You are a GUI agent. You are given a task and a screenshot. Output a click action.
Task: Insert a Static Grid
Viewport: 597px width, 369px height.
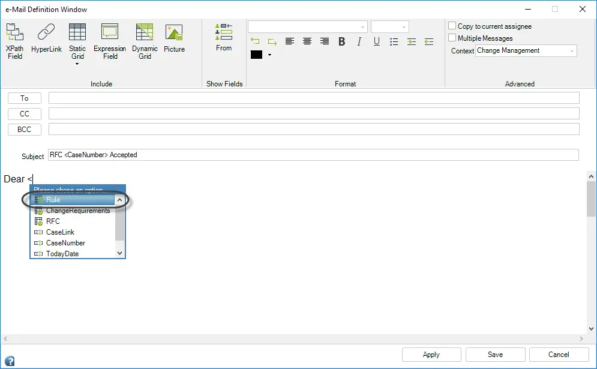pyautogui.click(x=77, y=41)
